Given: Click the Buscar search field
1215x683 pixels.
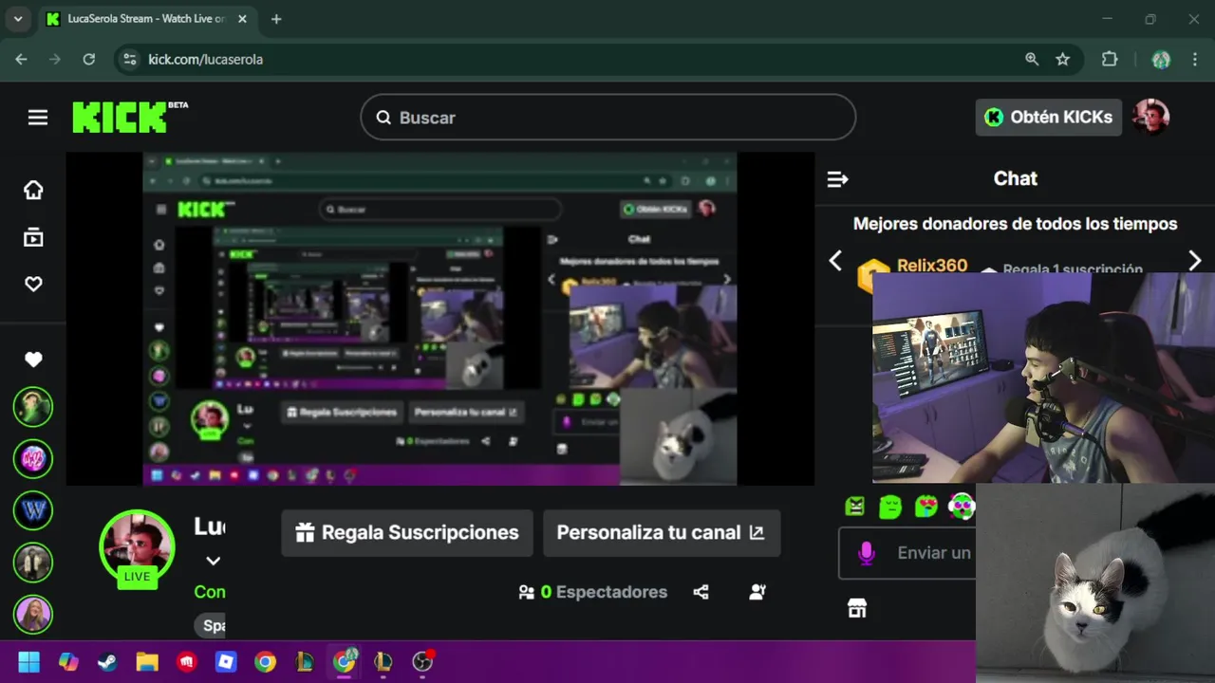Looking at the screenshot, I should click(x=607, y=118).
